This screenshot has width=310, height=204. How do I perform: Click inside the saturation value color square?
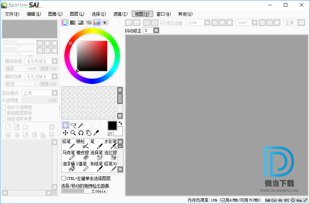[x=92, y=56]
